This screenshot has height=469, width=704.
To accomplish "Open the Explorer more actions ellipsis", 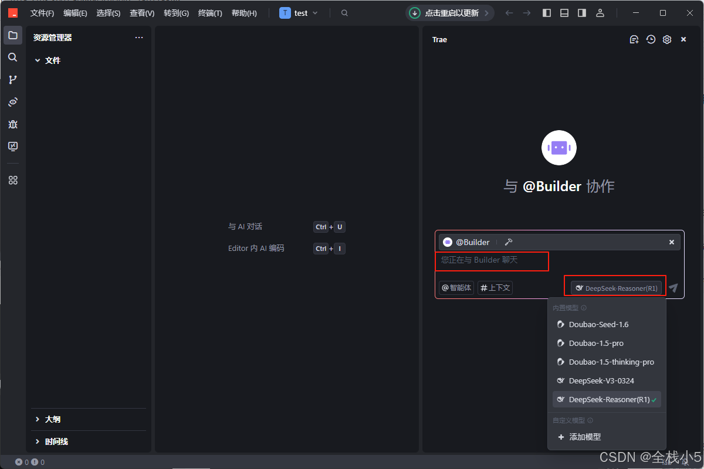I will (x=139, y=38).
